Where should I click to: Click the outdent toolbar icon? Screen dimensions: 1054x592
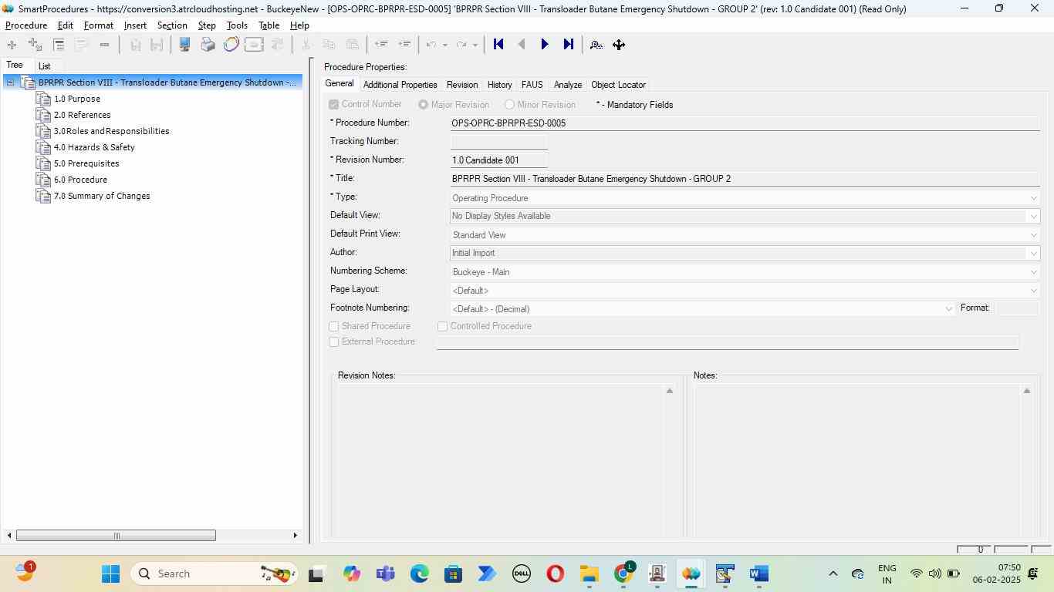(380, 45)
